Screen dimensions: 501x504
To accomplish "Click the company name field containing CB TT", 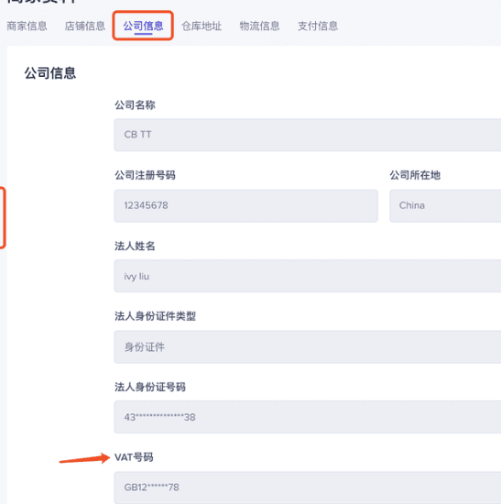I will click(x=308, y=135).
